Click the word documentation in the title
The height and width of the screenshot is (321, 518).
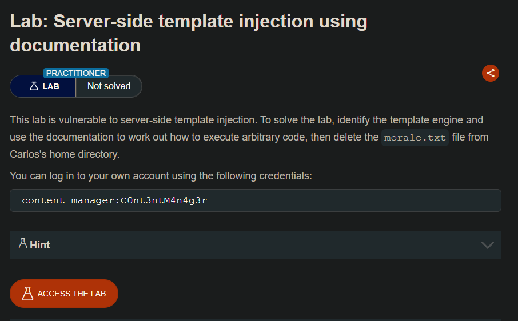coord(75,45)
